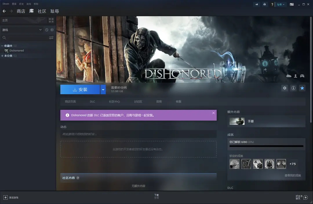Open the second locked achievement icon

(x=246, y=164)
